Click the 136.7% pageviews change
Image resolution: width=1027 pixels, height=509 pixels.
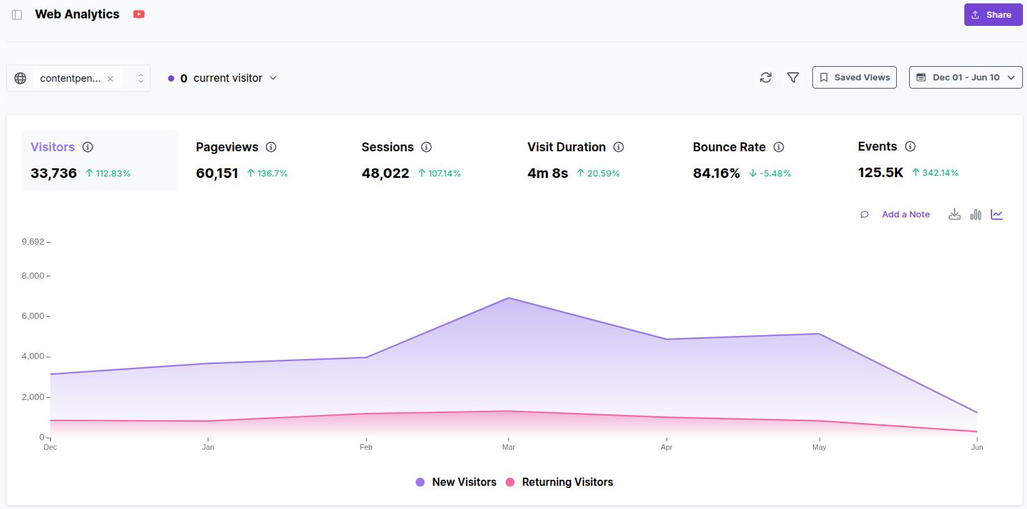click(x=267, y=174)
